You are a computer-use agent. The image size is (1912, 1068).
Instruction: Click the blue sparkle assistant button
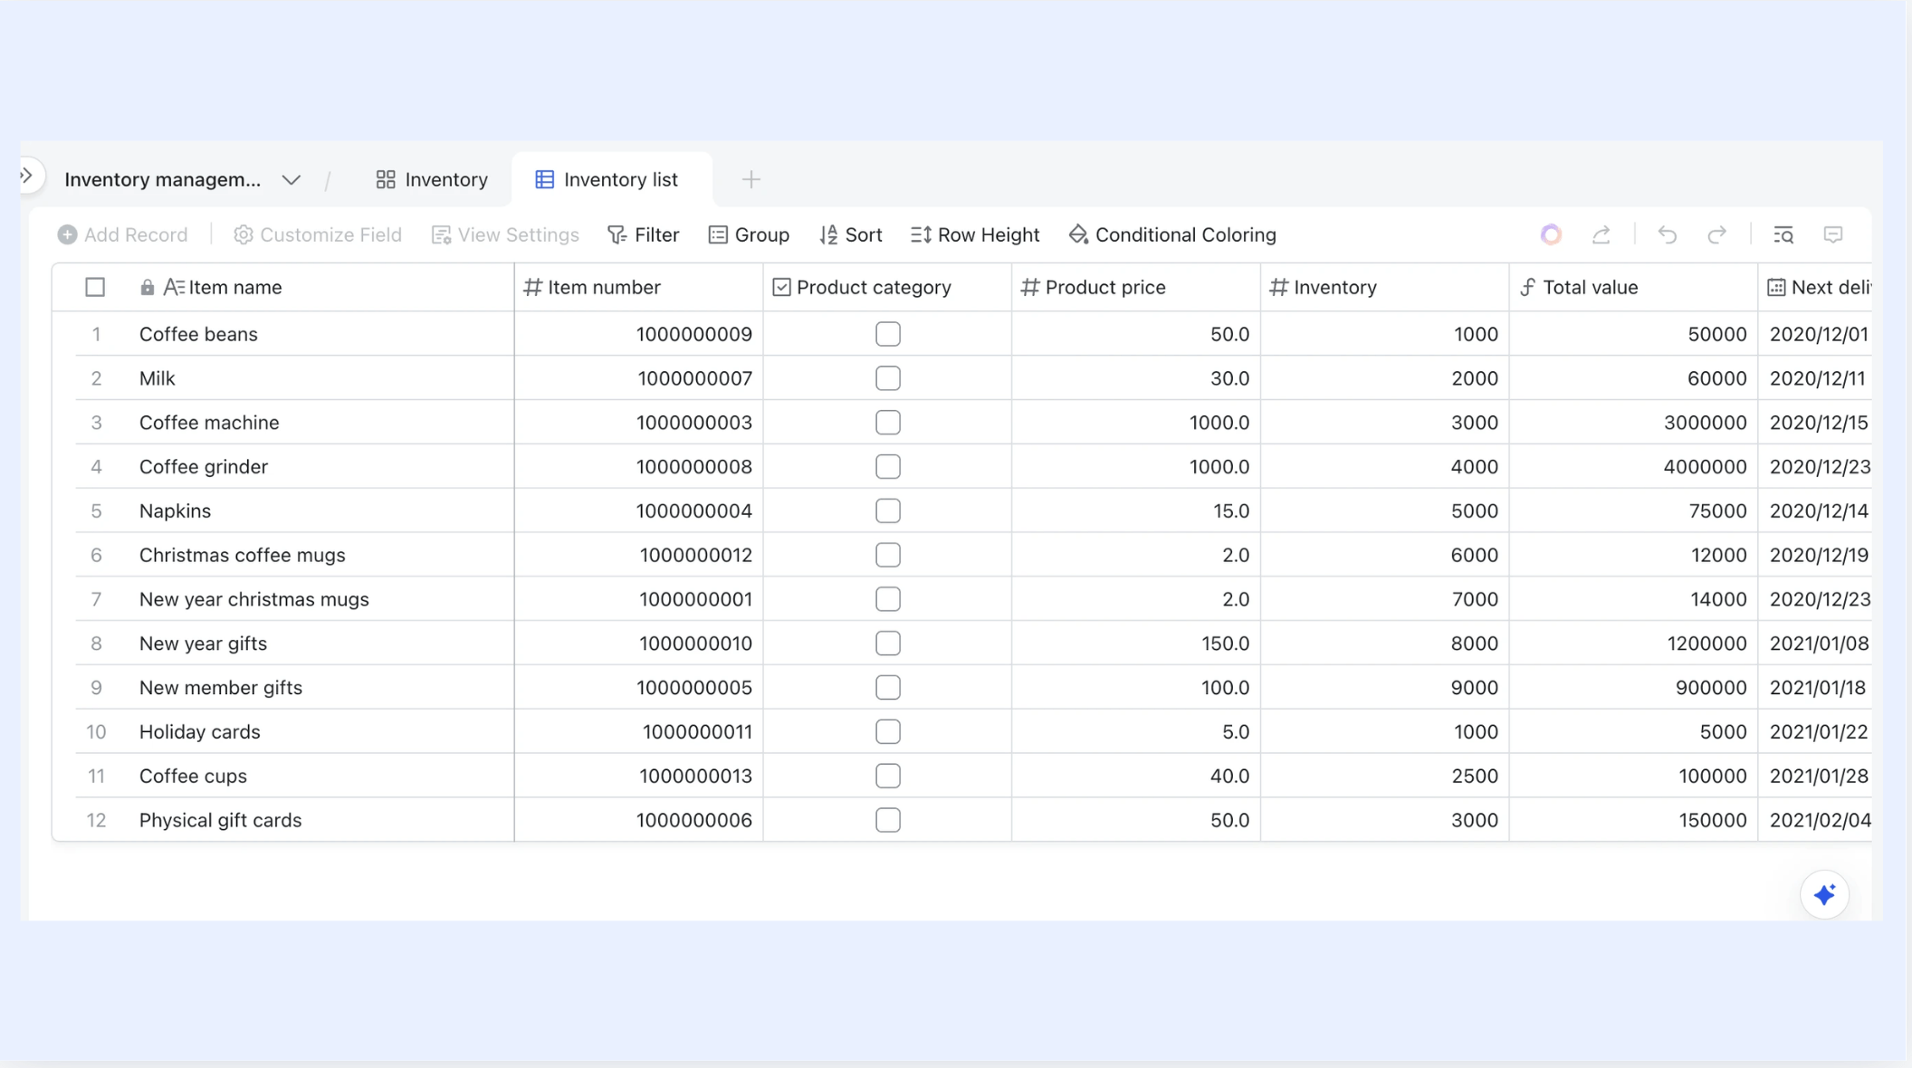1824,895
